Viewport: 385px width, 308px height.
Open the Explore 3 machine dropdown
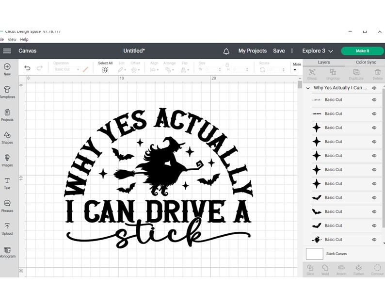pyautogui.click(x=318, y=51)
